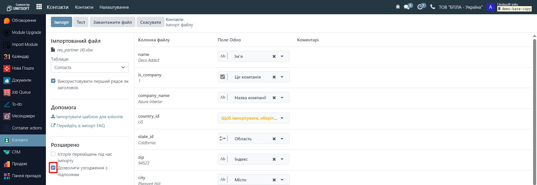This screenshot has width=537, height=185.
Task: Open the Налаштування menu
Action: (114, 7)
